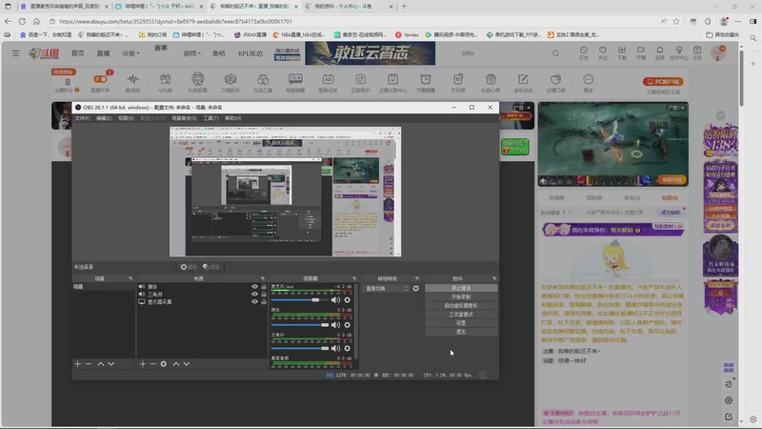Viewport: 762px width, 429px height.
Task: Pop out the OBS scenes dock
Action: (x=130, y=278)
